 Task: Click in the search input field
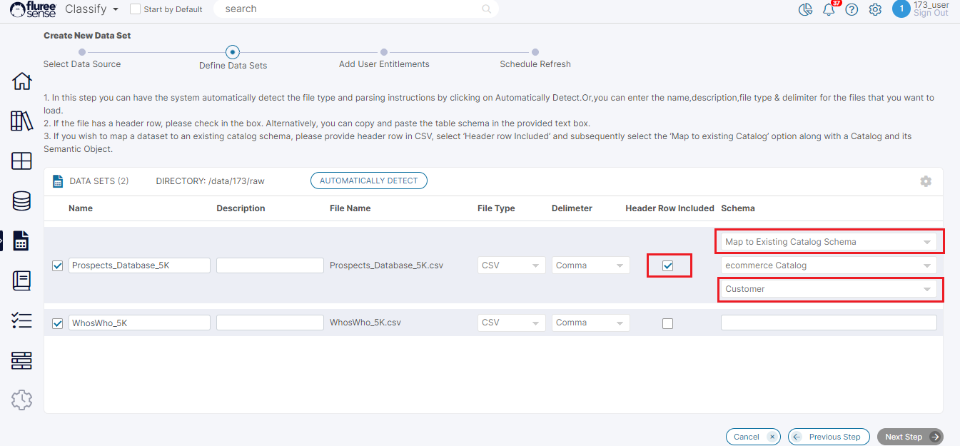(x=350, y=9)
